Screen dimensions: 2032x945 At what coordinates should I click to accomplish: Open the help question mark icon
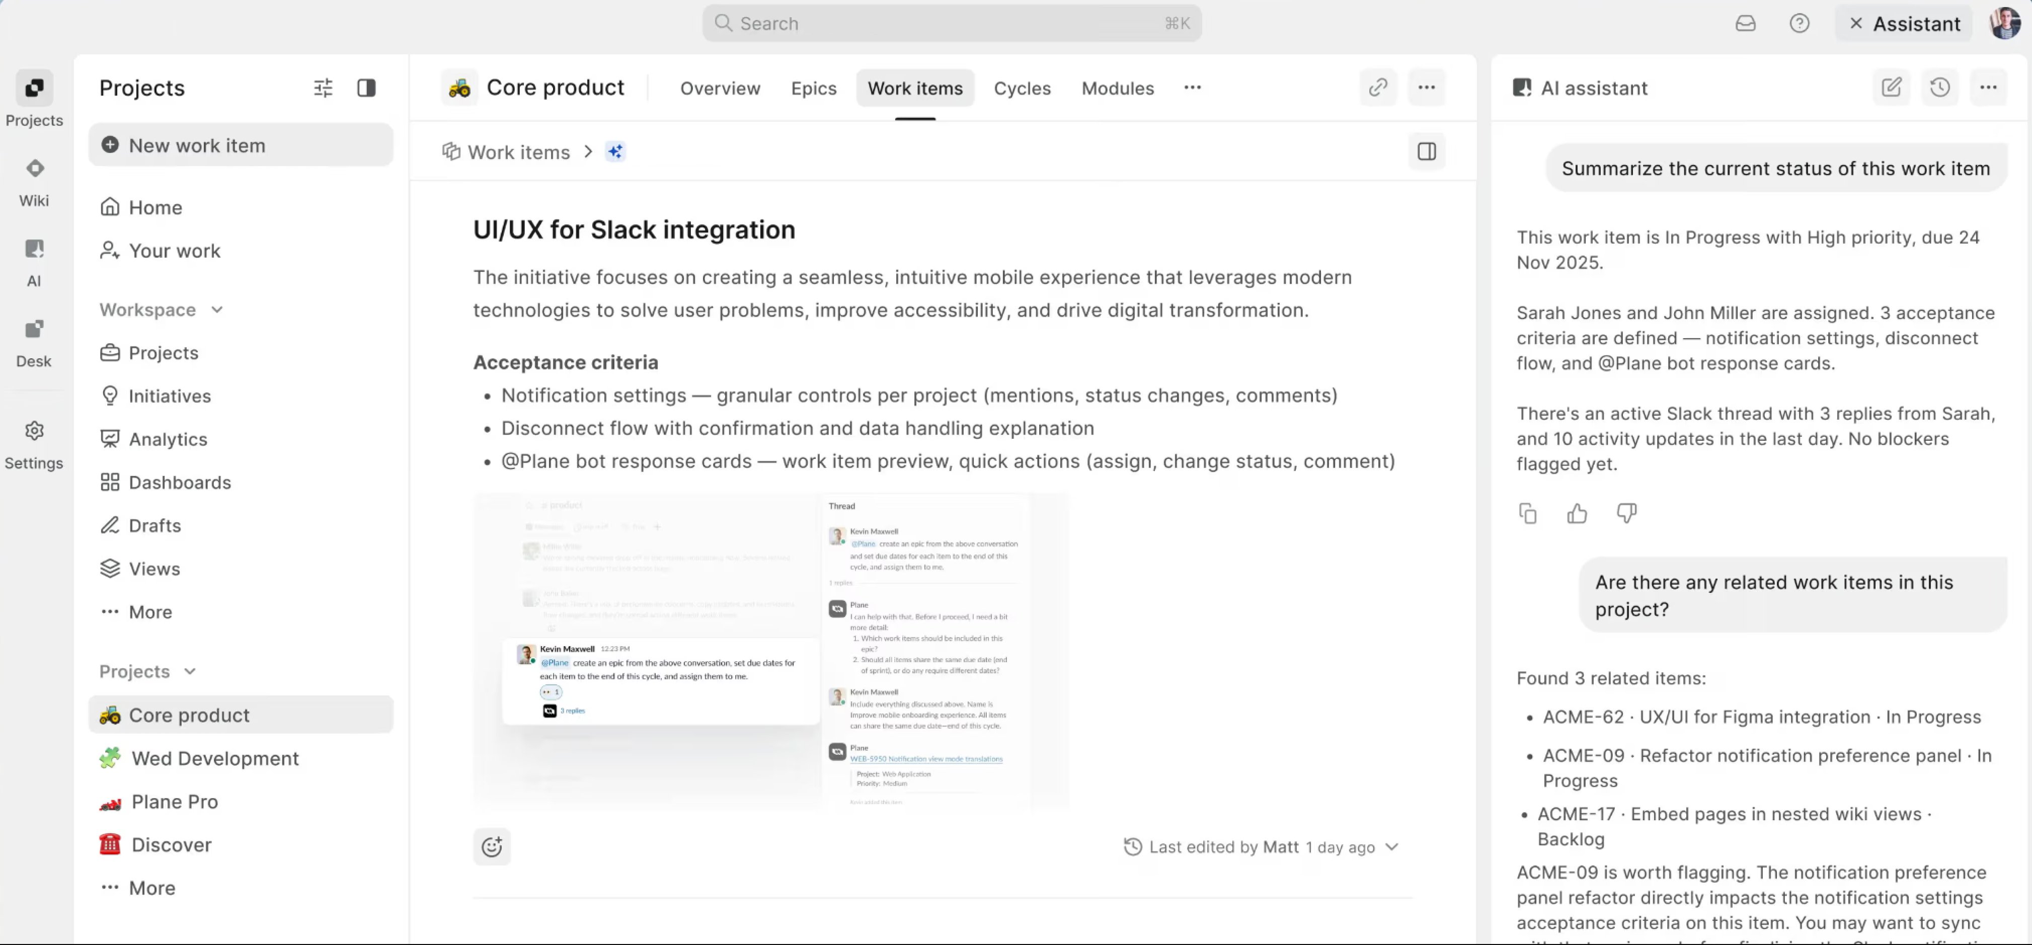(1800, 24)
